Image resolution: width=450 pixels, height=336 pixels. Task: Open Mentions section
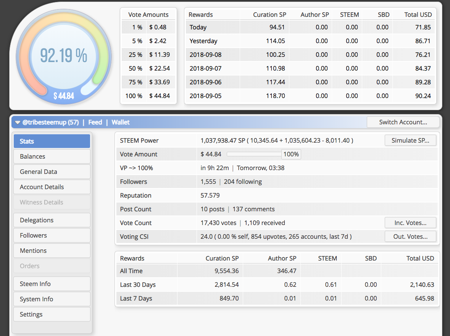pos(52,251)
